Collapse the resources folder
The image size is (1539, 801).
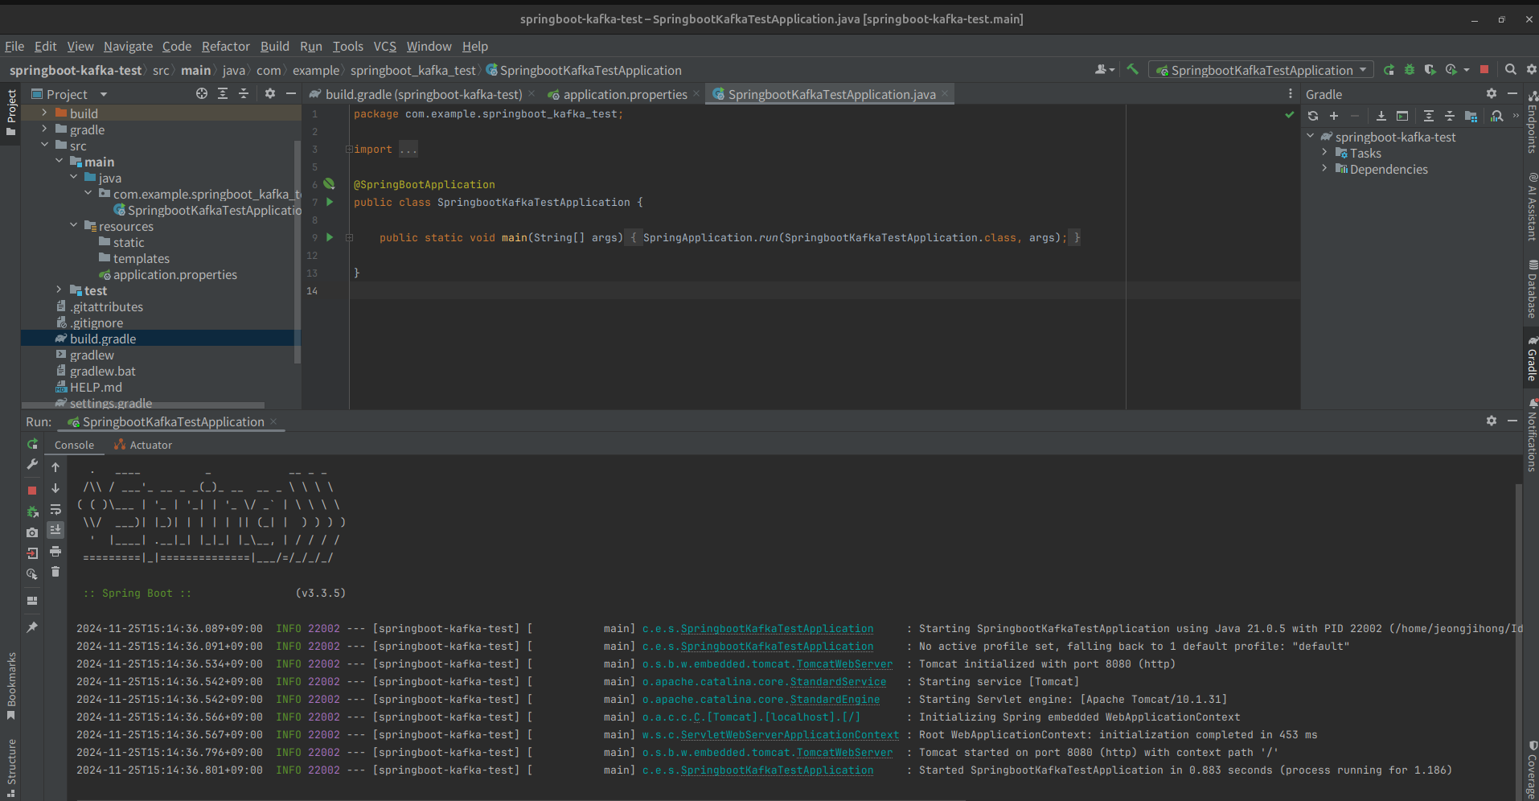(73, 225)
